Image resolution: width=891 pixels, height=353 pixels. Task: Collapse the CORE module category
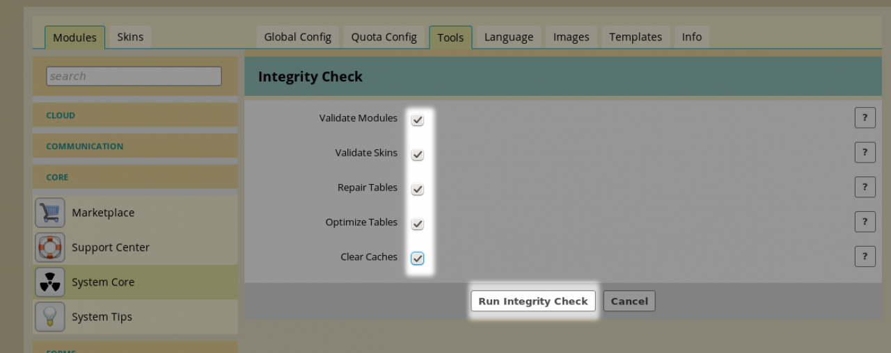tap(135, 177)
